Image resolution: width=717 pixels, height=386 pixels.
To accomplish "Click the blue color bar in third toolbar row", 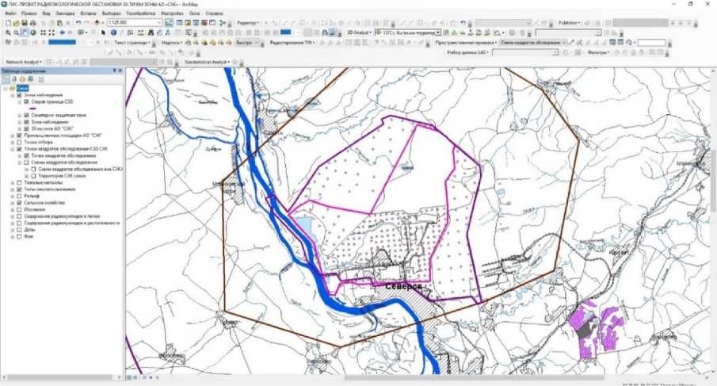I will (x=62, y=42).
